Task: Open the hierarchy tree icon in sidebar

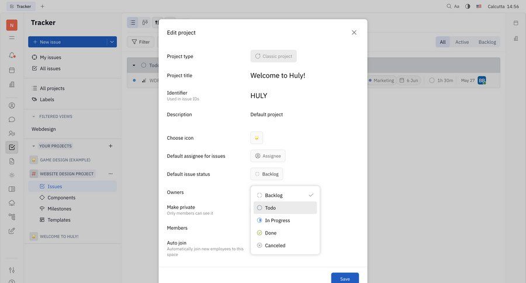Action: (x=12, y=217)
